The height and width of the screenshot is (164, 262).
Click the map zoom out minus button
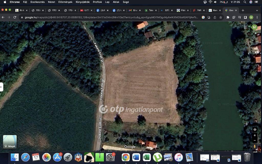255,140
